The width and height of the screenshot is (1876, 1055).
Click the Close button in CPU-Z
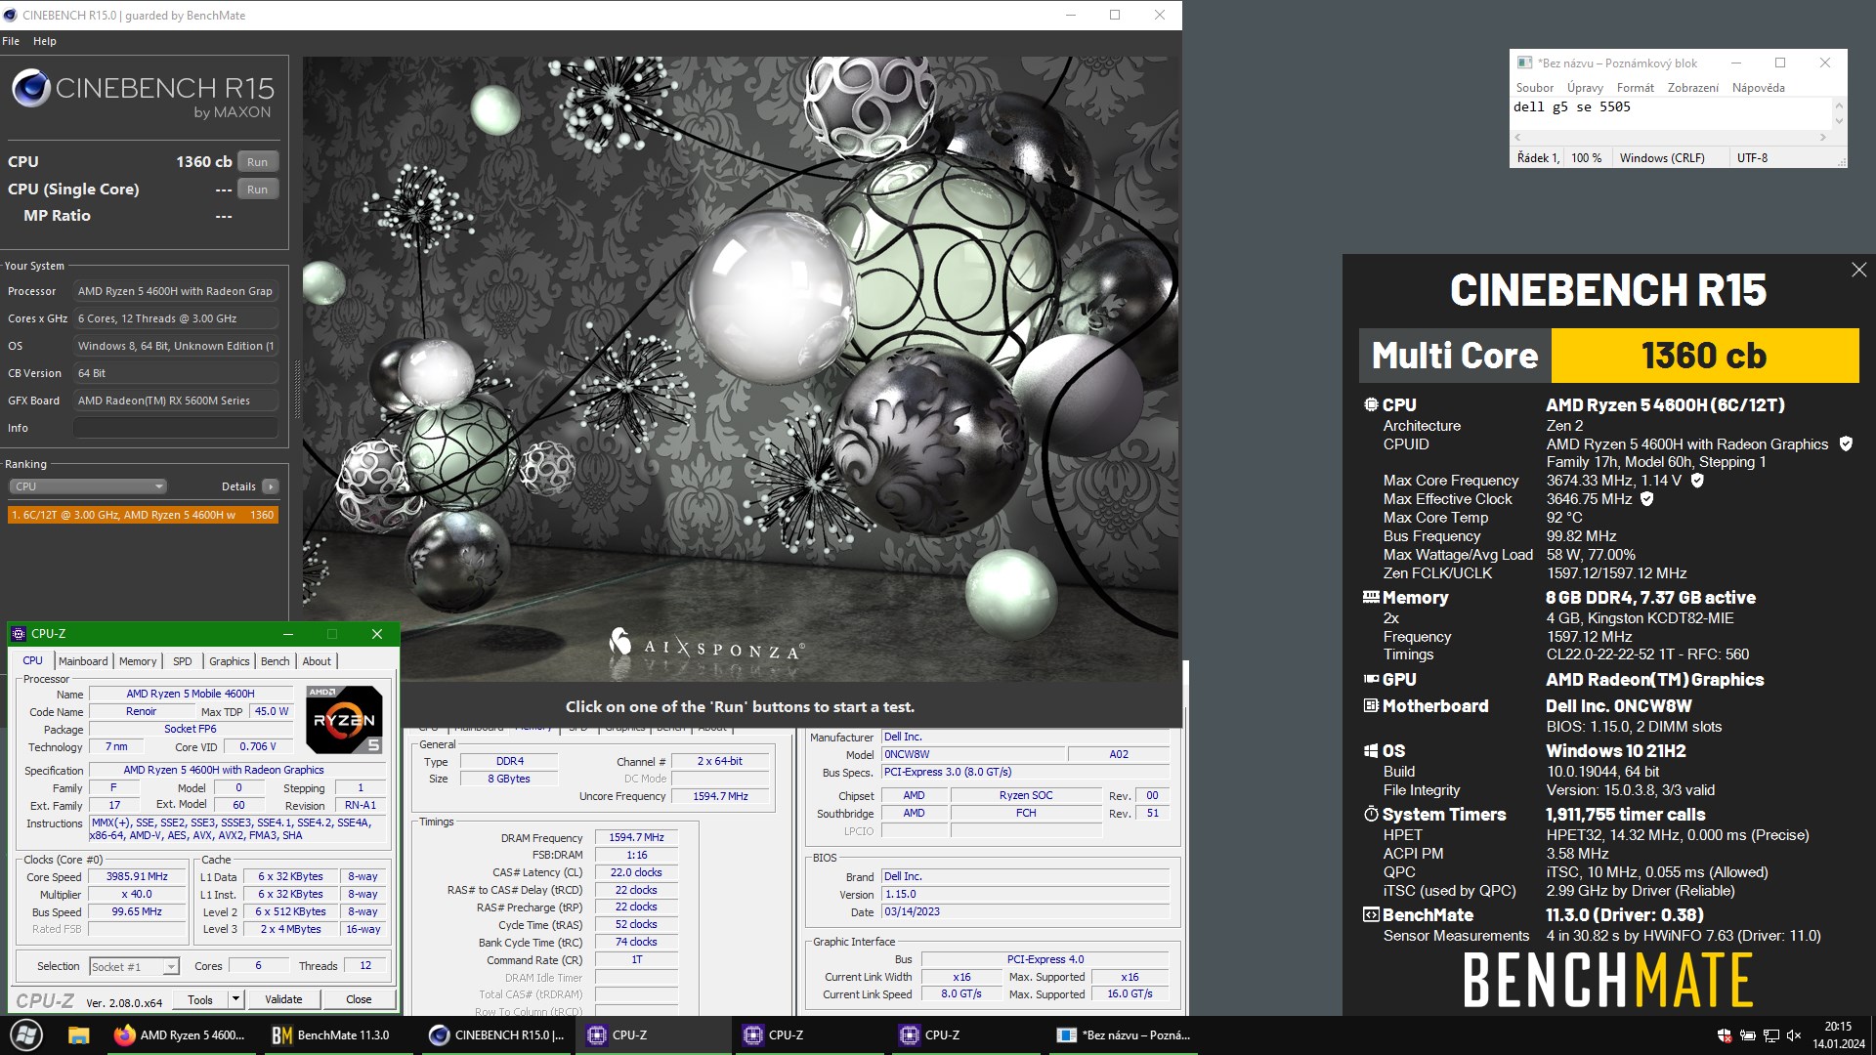[x=359, y=999]
